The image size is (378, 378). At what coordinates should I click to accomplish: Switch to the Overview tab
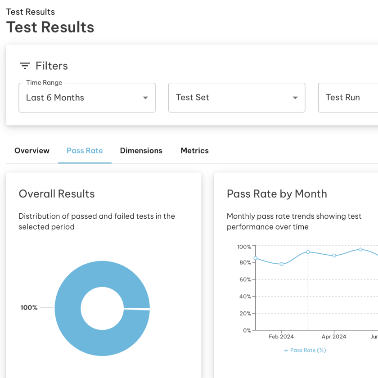pos(32,151)
